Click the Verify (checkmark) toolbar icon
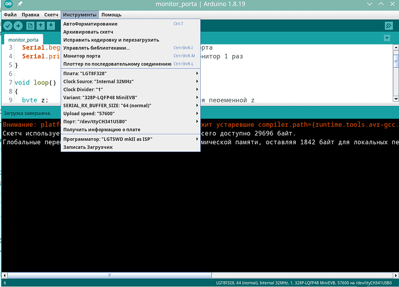 tap(8, 25)
